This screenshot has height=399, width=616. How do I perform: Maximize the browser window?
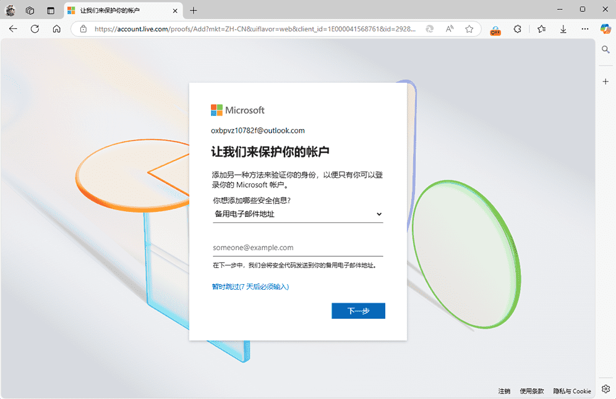pos(583,9)
